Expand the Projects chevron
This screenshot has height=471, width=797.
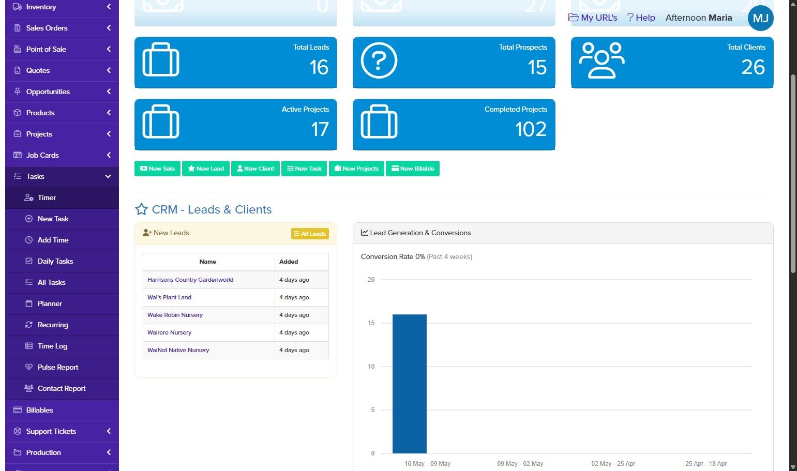(x=109, y=134)
